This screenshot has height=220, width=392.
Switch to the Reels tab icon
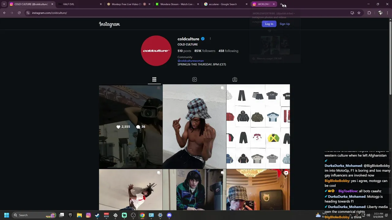click(194, 79)
